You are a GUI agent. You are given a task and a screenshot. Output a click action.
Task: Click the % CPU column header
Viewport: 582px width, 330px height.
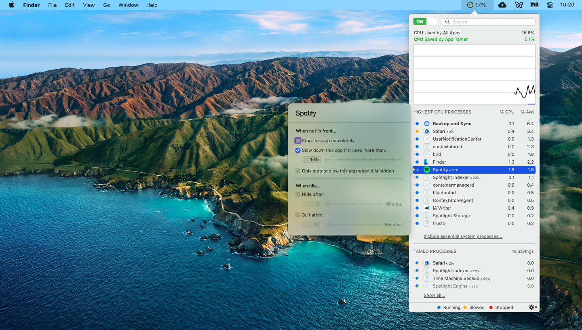pos(507,112)
